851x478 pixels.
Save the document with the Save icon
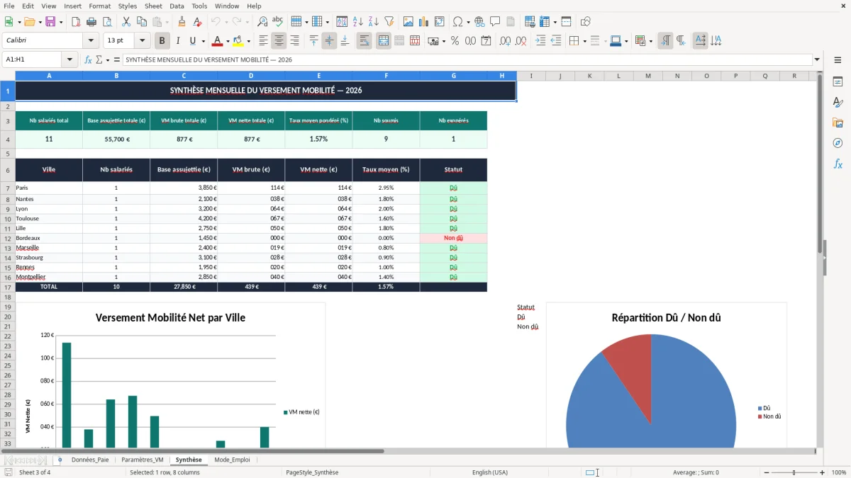[x=50, y=22]
